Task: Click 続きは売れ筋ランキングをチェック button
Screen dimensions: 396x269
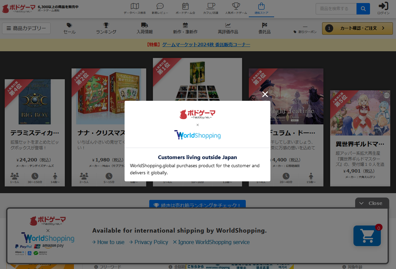Action: click(x=197, y=204)
